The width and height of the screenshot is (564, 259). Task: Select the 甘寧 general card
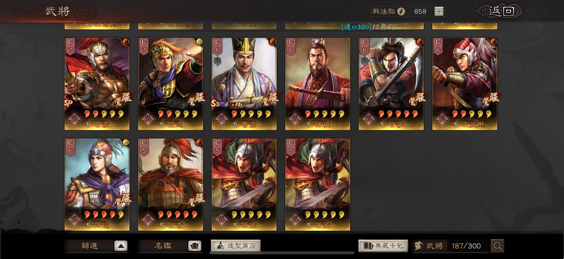pos(391,84)
